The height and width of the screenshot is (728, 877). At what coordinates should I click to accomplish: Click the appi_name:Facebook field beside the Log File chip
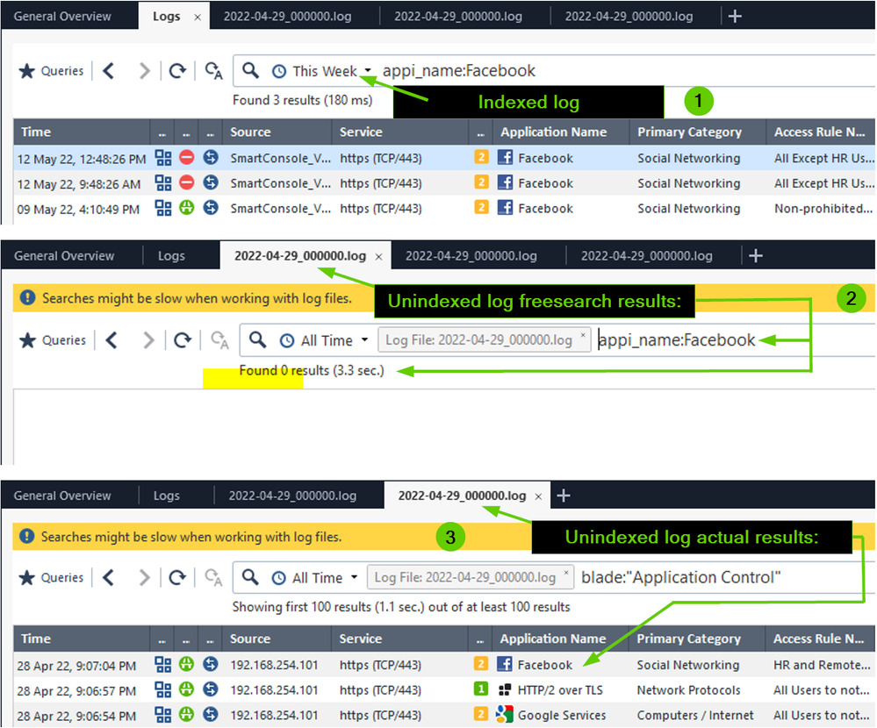click(677, 340)
